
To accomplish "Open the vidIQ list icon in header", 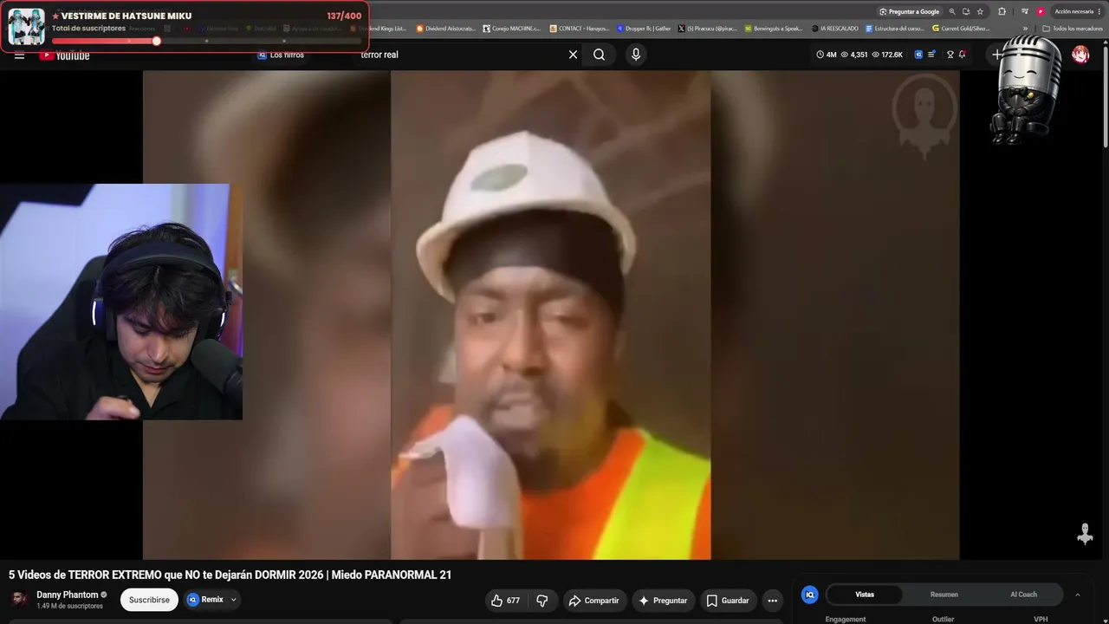I will coord(931,55).
